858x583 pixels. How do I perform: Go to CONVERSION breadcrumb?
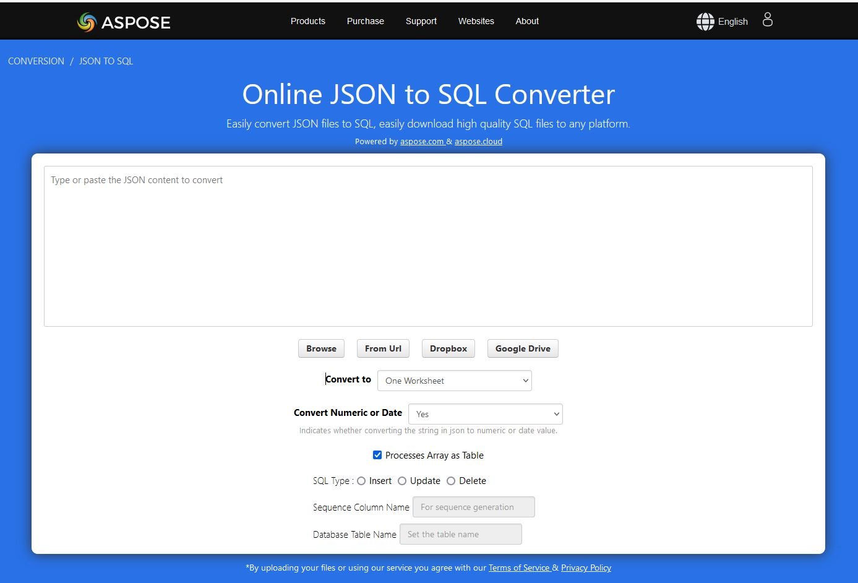click(x=36, y=61)
